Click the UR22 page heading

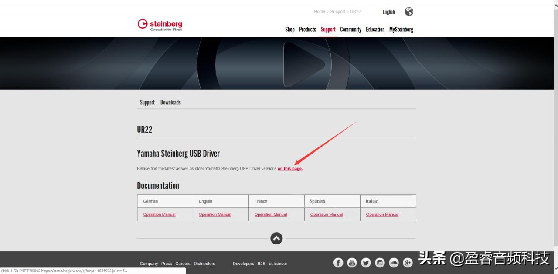click(145, 130)
